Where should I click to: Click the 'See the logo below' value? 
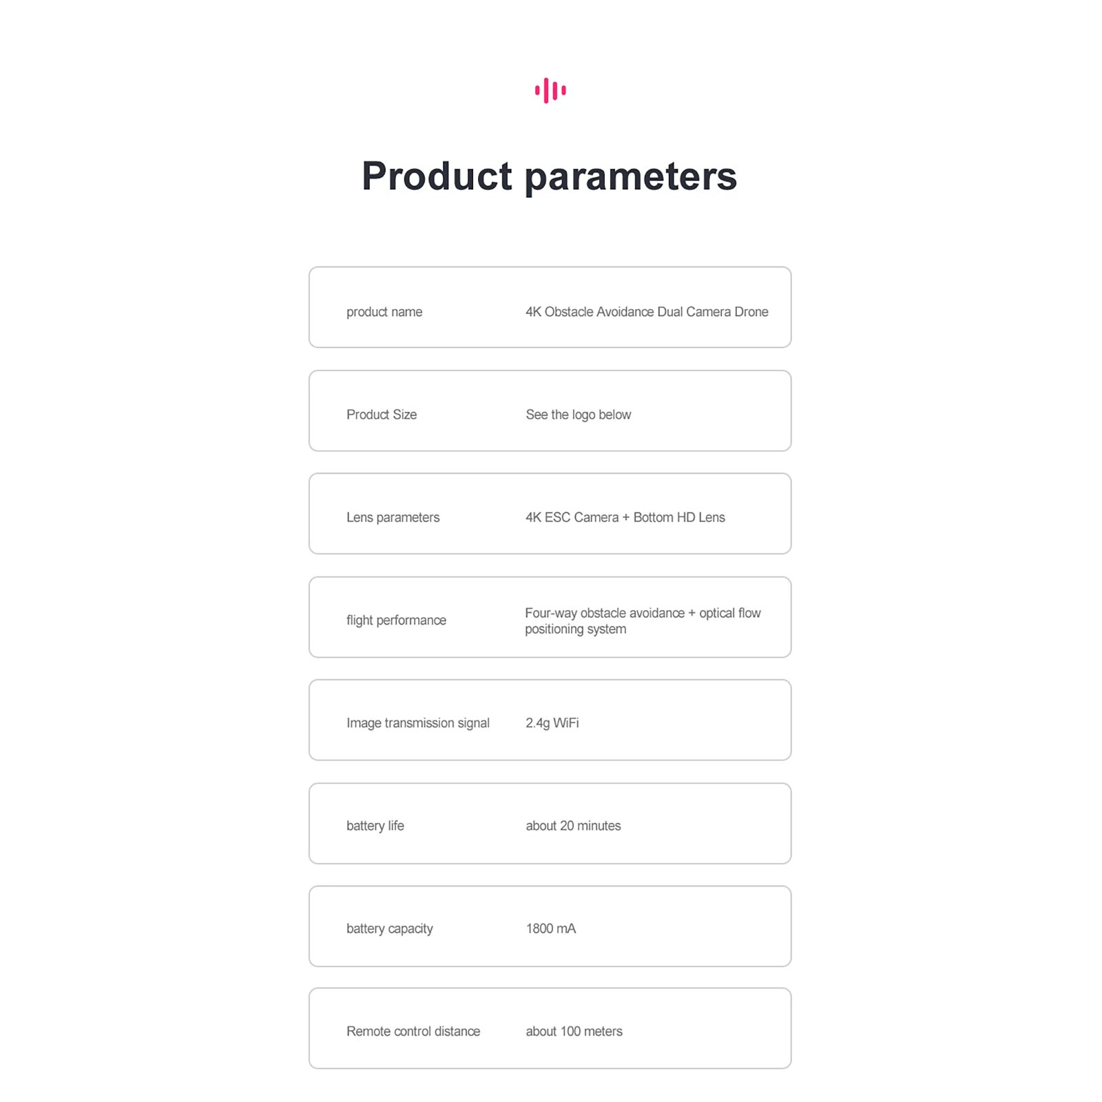578,415
